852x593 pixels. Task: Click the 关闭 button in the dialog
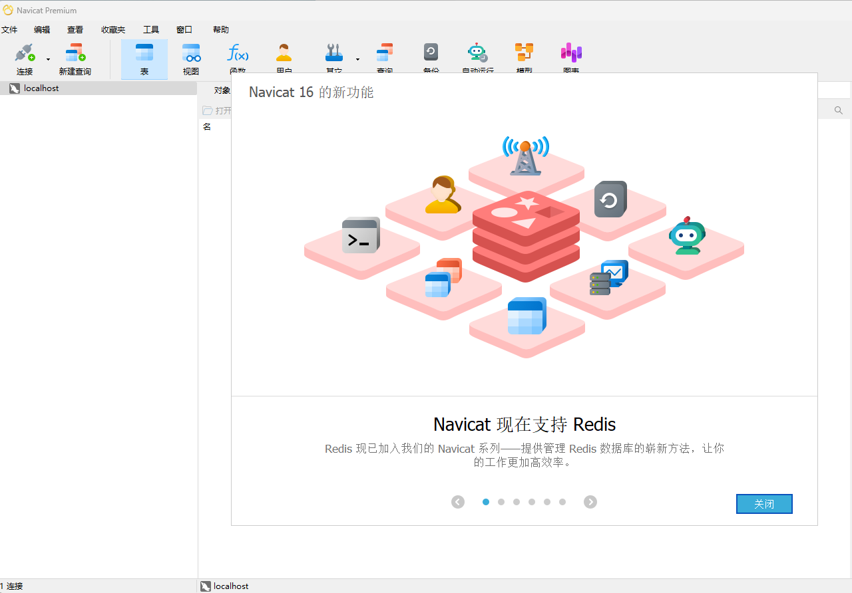pos(764,504)
